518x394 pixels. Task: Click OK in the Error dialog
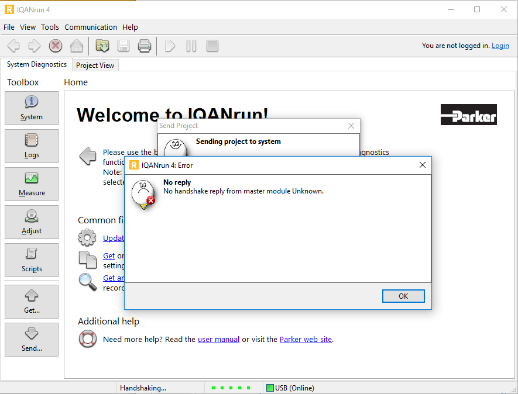click(x=403, y=296)
